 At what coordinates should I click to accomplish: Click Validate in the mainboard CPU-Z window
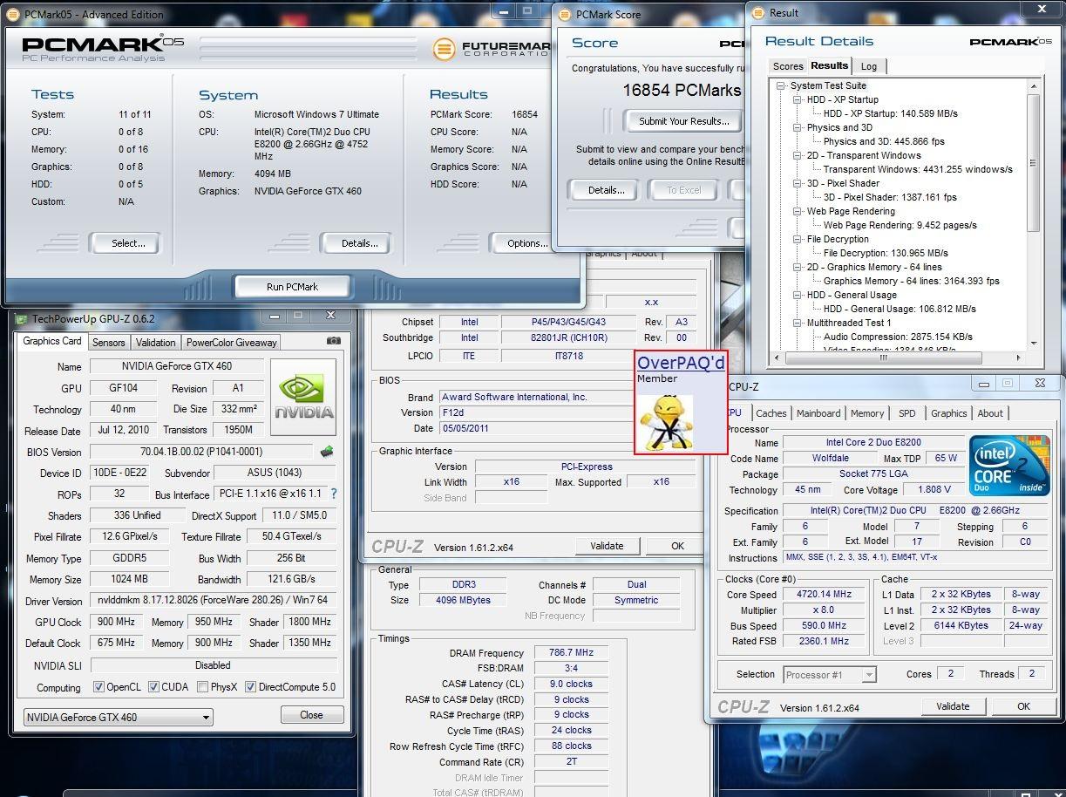[x=607, y=546]
